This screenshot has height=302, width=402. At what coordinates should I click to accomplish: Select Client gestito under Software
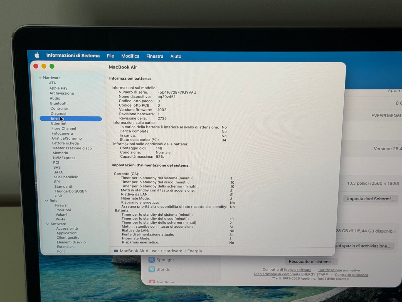coord(68,238)
